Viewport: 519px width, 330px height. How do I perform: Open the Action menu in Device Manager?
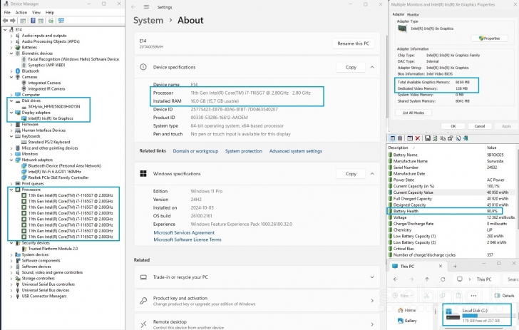[x=21, y=13]
